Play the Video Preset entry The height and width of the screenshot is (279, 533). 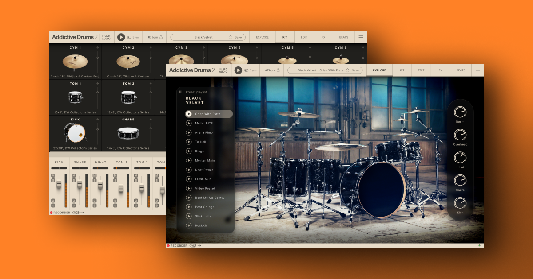189,188
